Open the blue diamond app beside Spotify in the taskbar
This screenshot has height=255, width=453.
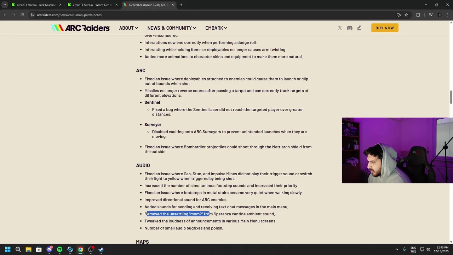(x=70, y=249)
